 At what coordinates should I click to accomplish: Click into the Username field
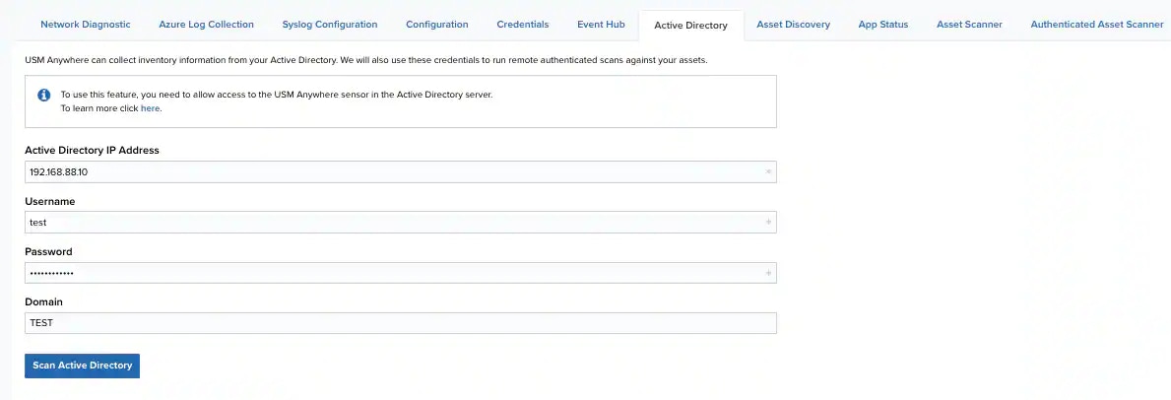point(400,222)
